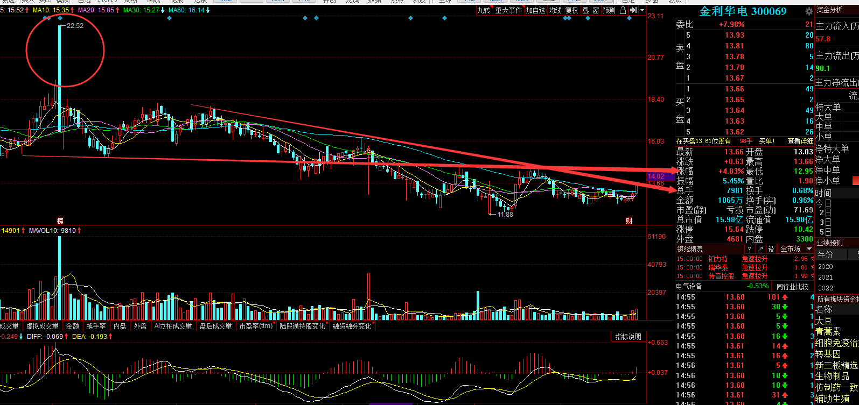Viewport: 859px width, 405px height.
Task: Open 同行业比较 industry comparison
Action: pyautogui.click(x=793, y=287)
